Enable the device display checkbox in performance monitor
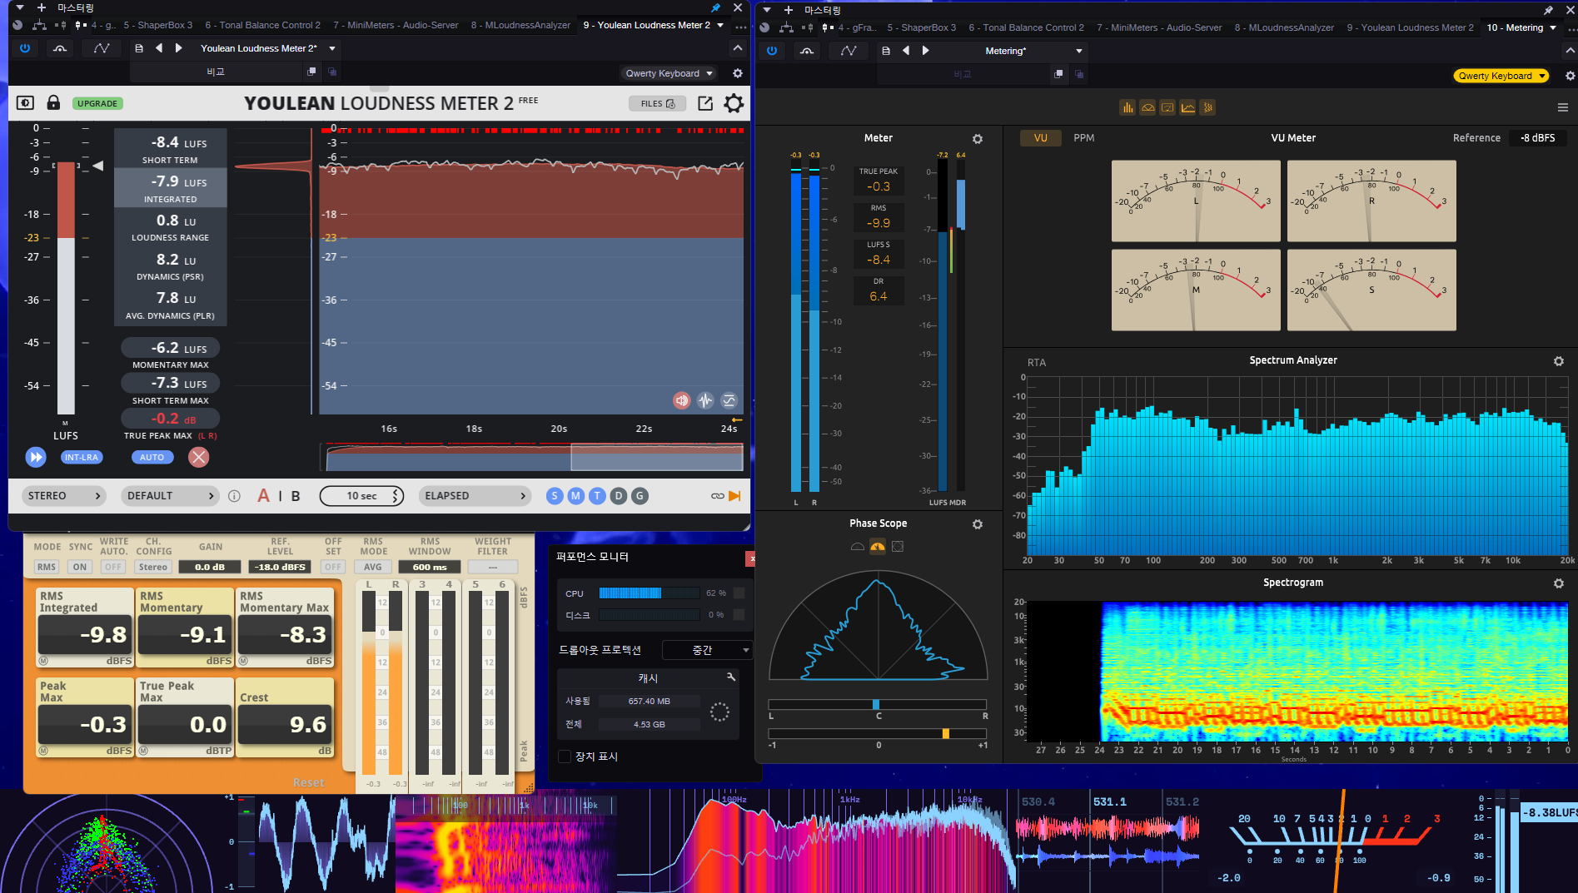This screenshot has height=893, width=1578. (565, 757)
